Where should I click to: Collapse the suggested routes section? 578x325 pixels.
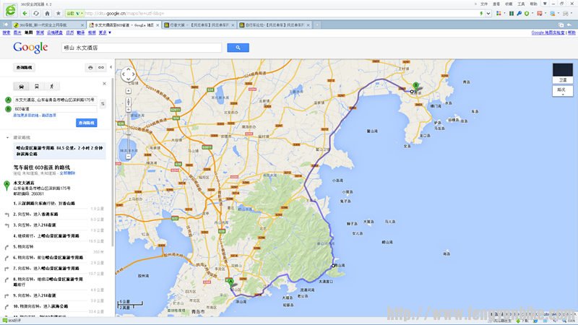coord(8,136)
